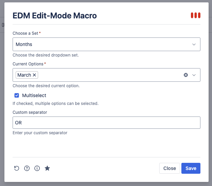Click the reset/undo arrow icon

(17, 168)
